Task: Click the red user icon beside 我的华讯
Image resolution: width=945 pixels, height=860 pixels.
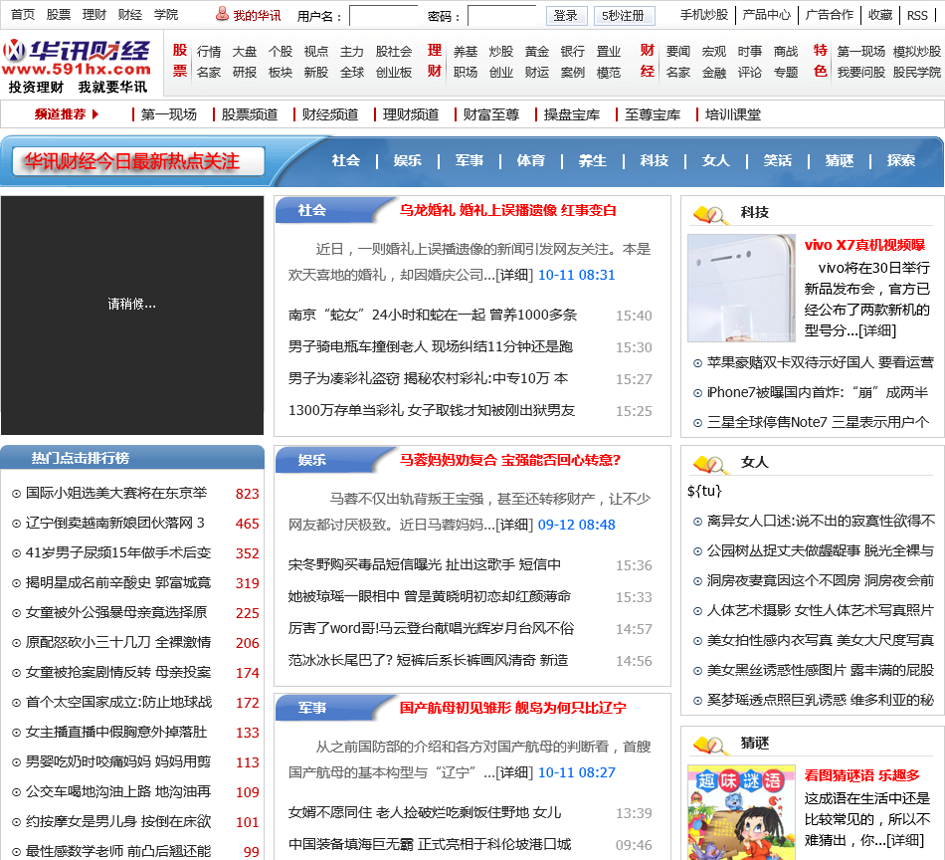Action: coord(223,14)
